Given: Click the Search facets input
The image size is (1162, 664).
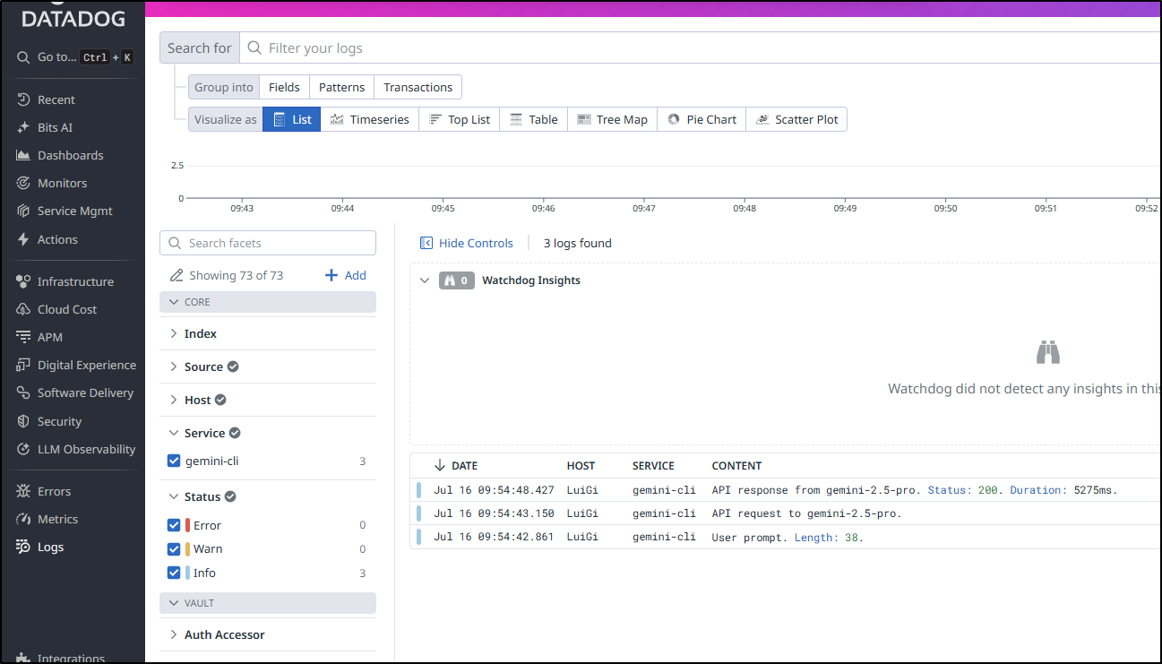Looking at the screenshot, I should [x=268, y=243].
